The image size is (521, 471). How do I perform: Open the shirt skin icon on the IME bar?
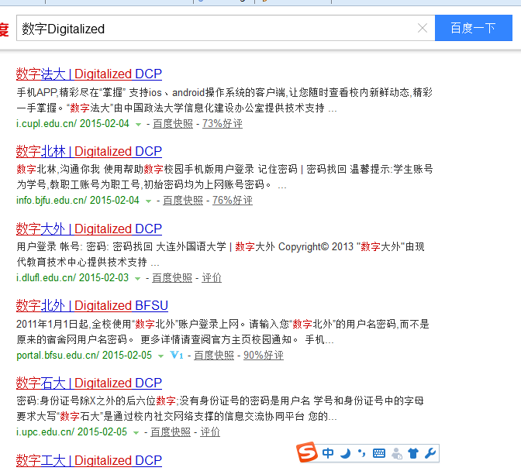click(413, 453)
